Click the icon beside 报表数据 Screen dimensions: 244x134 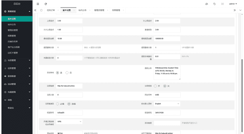click(x=5, y=76)
